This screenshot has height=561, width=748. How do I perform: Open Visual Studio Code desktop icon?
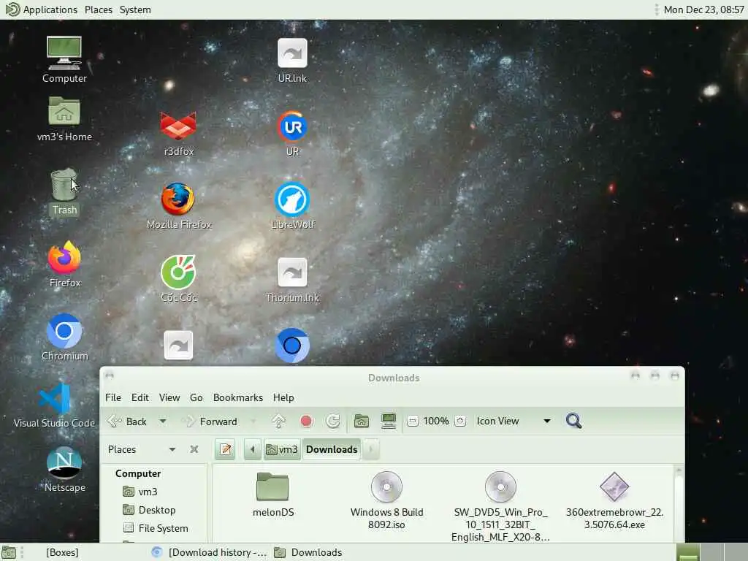click(54, 405)
